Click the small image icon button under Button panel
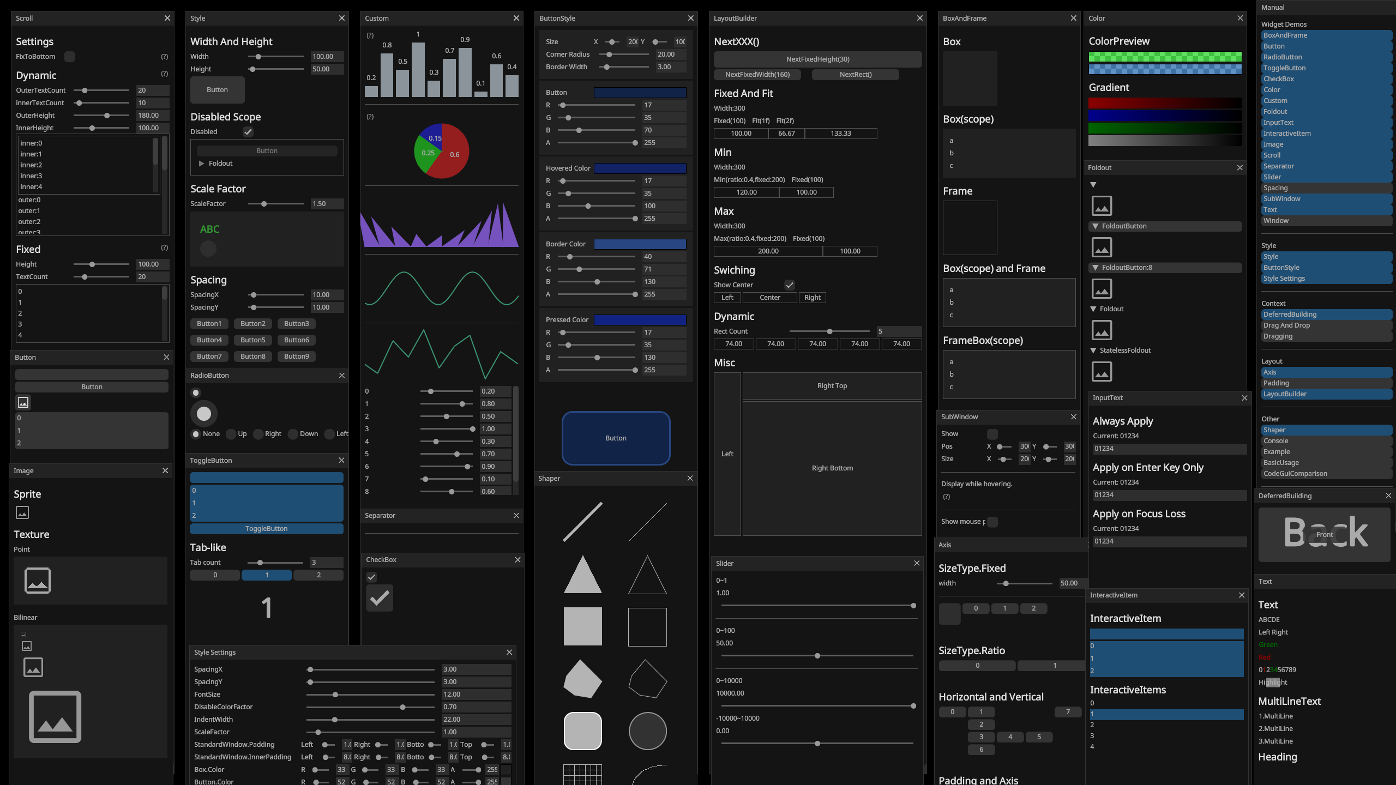 (23, 402)
